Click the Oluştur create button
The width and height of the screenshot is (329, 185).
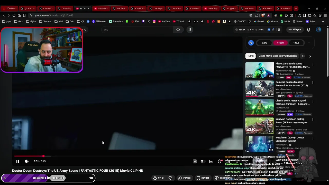click(x=295, y=30)
